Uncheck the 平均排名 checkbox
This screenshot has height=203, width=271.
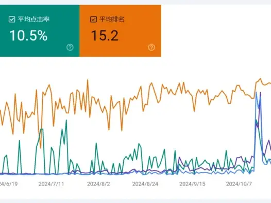point(93,19)
